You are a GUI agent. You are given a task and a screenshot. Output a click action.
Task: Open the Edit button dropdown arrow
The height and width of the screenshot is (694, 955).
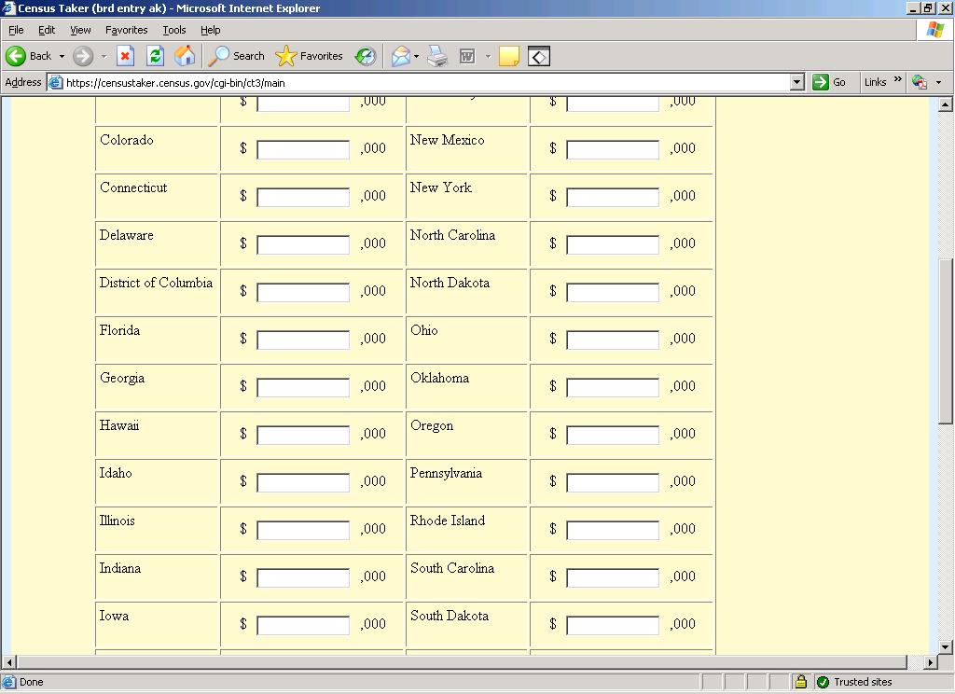click(488, 56)
